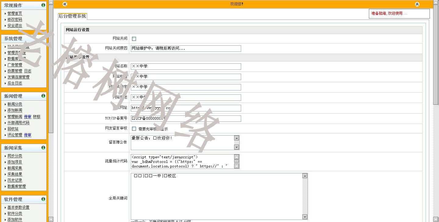Open 广告管理 in the system menu
Image resolution: width=439 pixels, height=222 pixels.
pyautogui.click(x=15, y=65)
